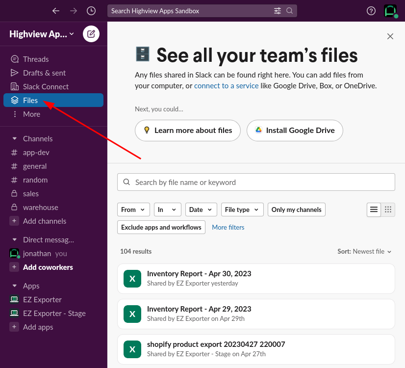This screenshot has width=405, height=368.
Task: Open the random channel
Action: (x=53, y=180)
